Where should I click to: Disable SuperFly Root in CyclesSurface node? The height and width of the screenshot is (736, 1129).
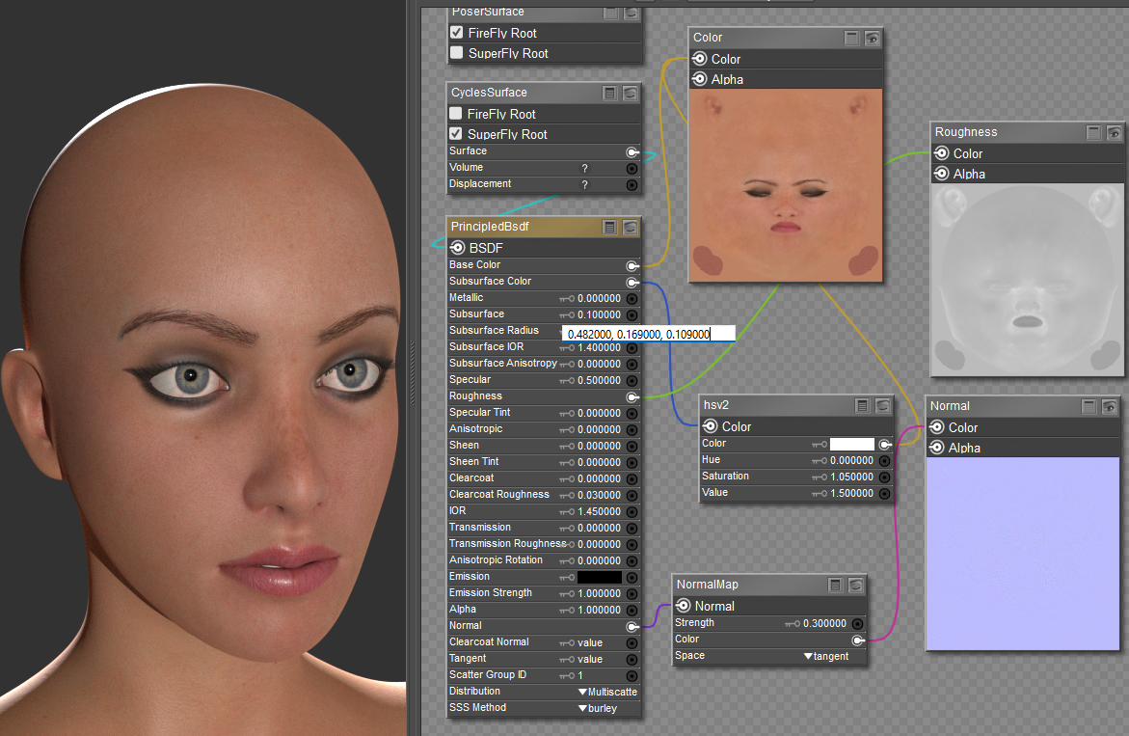[456, 134]
